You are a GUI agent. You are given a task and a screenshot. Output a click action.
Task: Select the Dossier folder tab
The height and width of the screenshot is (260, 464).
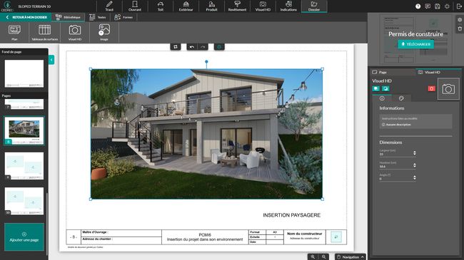point(314,6)
